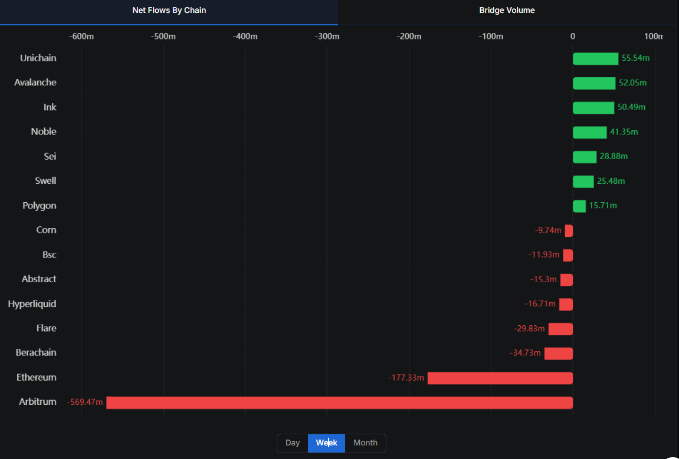The width and height of the screenshot is (679, 459).
Task: Click the green Polygon inflow bar
Action: click(579, 206)
